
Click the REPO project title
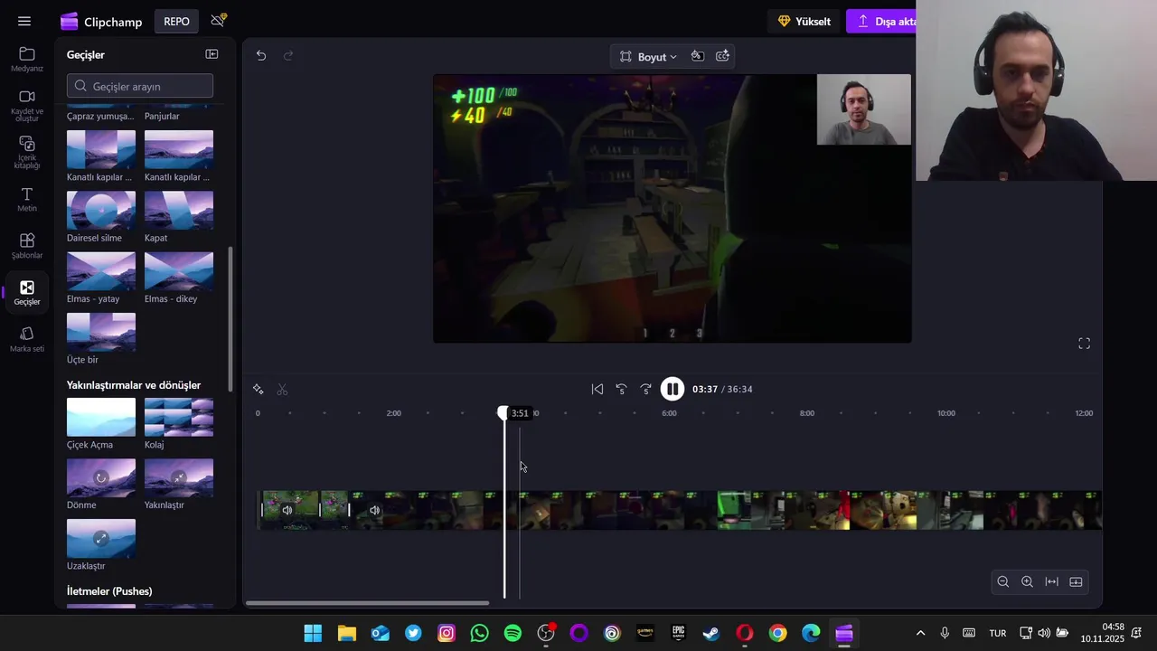(x=176, y=21)
